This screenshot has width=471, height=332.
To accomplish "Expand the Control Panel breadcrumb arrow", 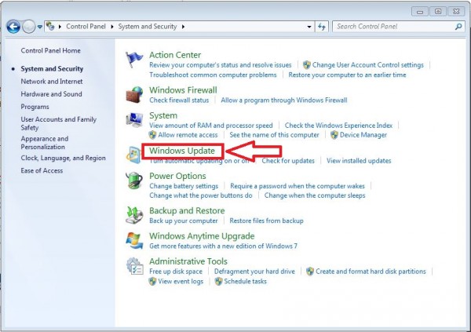I will (x=111, y=27).
